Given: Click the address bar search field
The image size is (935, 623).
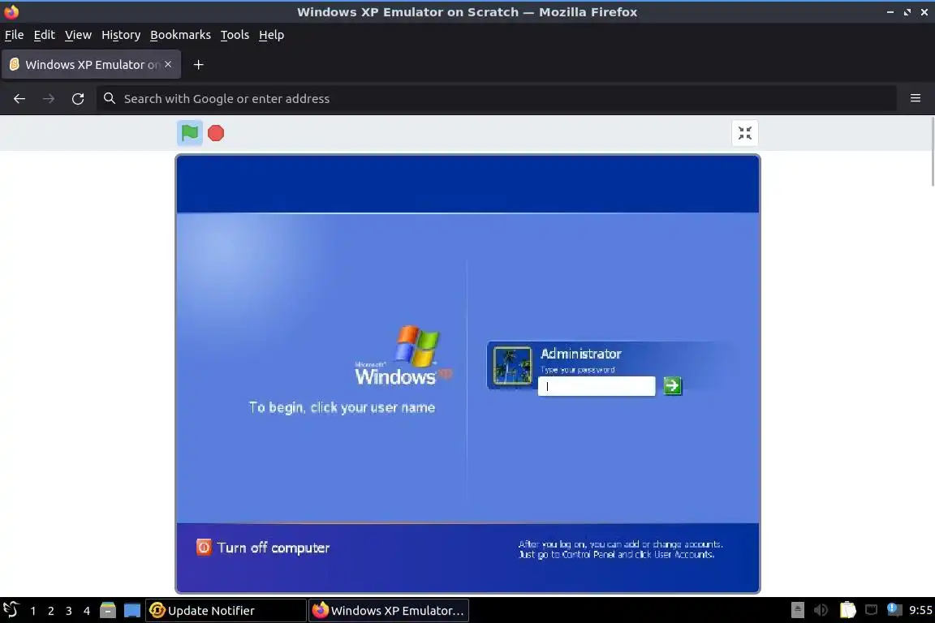Looking at the screenshot, I should click(x=496, y=98).
